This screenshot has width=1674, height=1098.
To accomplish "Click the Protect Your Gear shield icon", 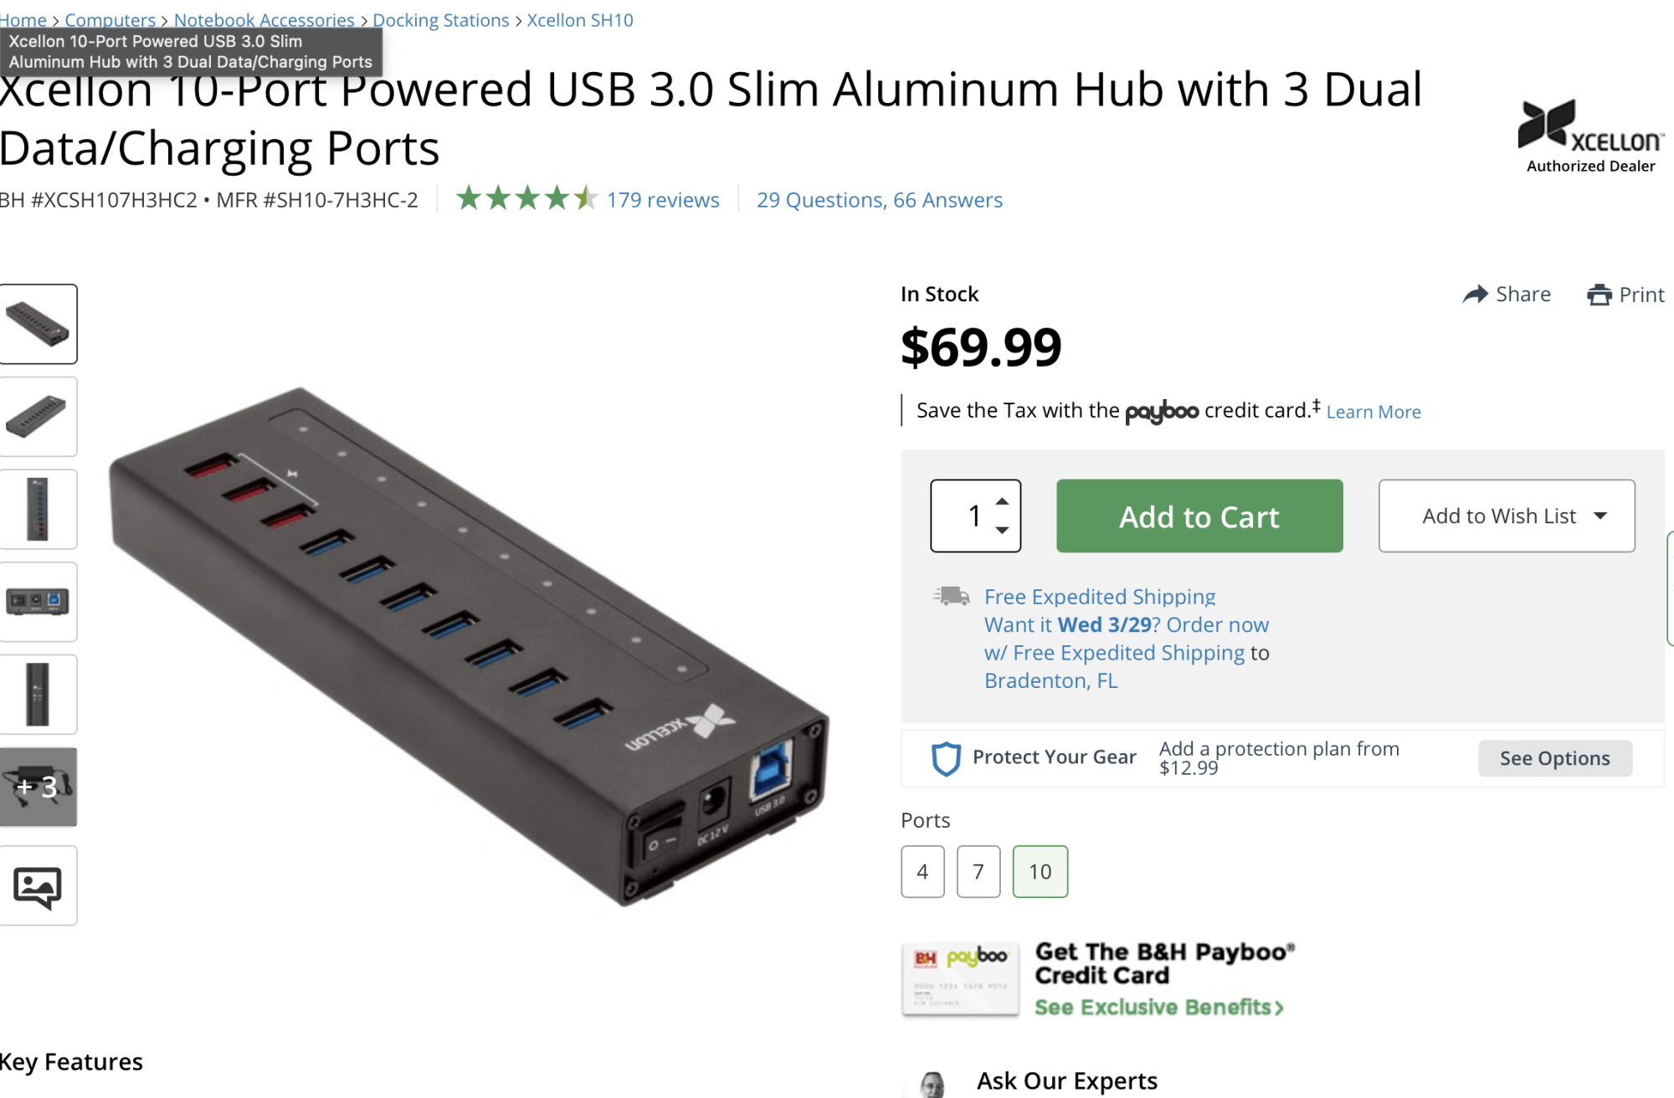I will click(x=946, y=758).
